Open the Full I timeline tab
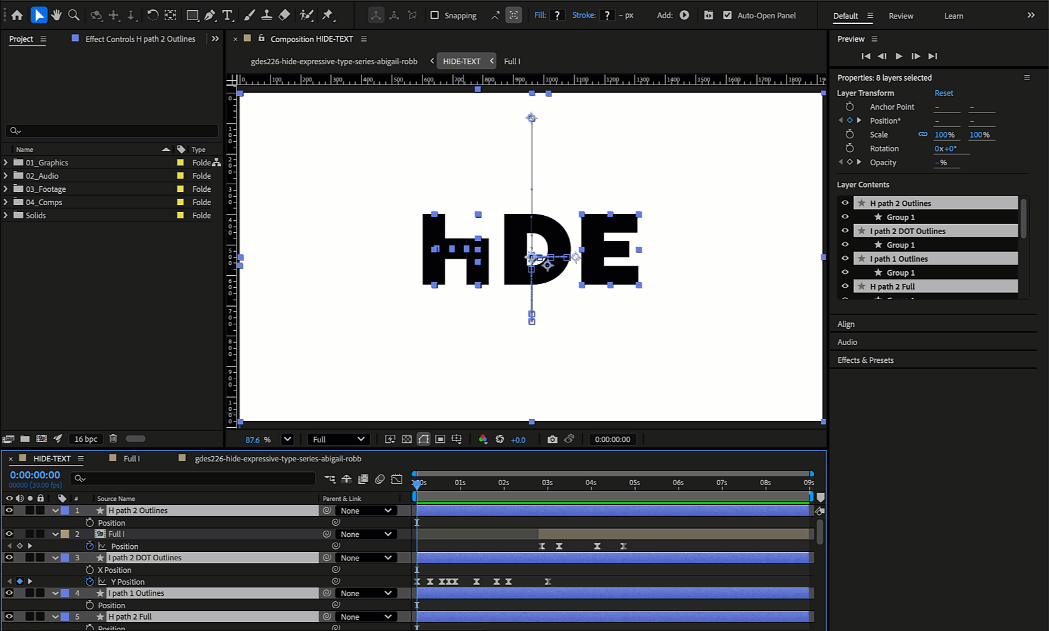This screenshot has width=1049, height=631. pyautogui.click(x=131, y=459)
